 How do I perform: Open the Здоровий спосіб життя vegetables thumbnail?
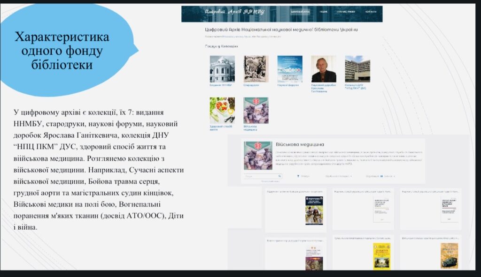click(222, 110)
